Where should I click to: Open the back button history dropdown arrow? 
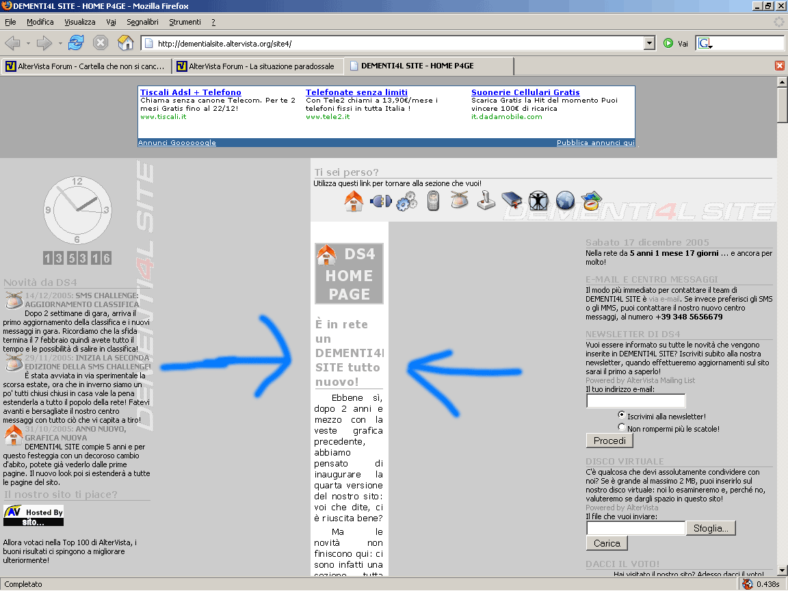[x=28, y=43]
